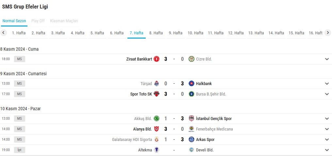Expand the Altekma vs Develi Bld. match row
The height and width of the screenshot is (156, 332).
tap(327, 150)
